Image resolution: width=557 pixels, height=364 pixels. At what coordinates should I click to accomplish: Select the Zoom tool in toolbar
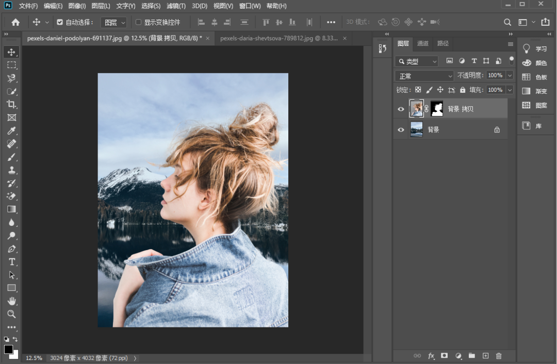pyautogui.click(x=11, y=314)
